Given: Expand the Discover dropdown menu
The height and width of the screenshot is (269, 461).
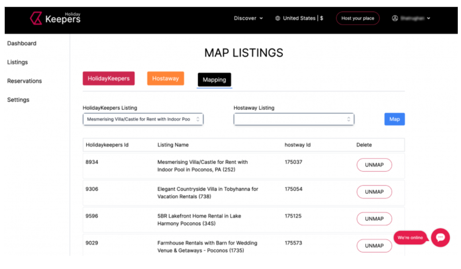Looking at the screenshot, I should point(248,18).
